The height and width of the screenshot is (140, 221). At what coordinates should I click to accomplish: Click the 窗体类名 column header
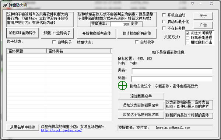pos(79,51)
